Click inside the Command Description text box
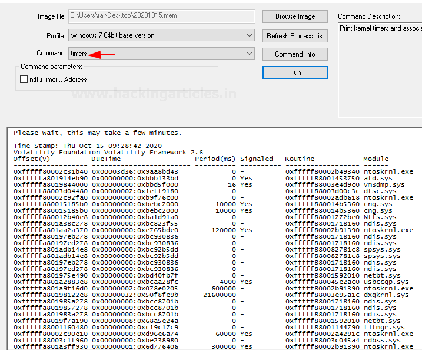This screenshot has height=350, width=422. pyautogui.click(x=380, y=71)
